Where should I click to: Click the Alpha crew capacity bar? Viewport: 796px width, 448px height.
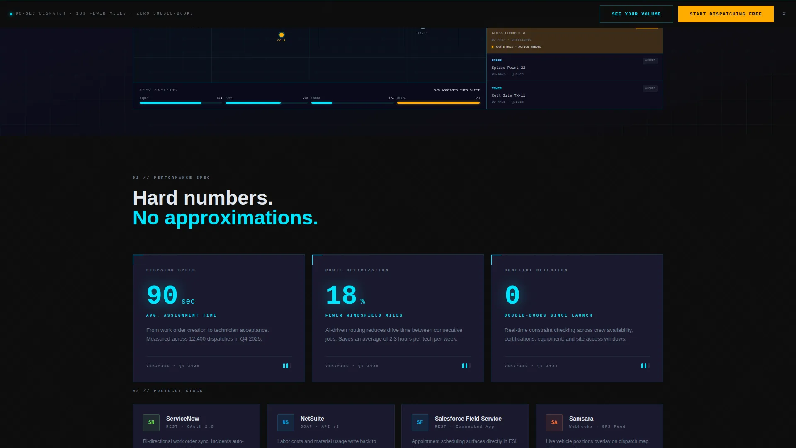[x=181, y=103]
